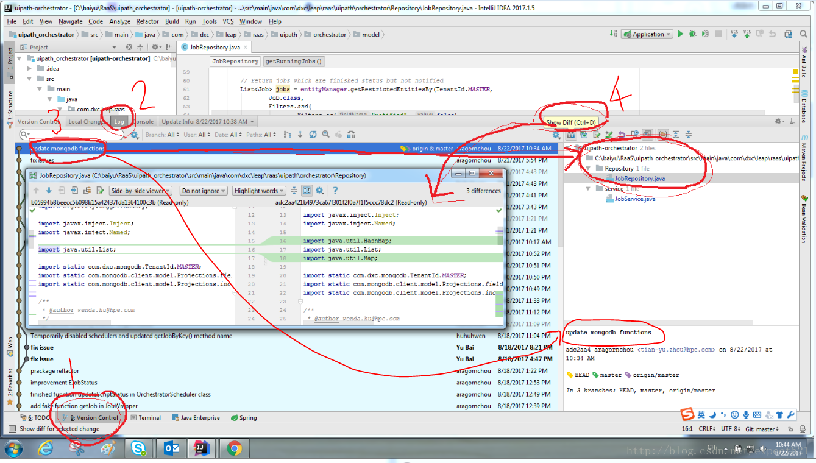The width and height of the screenshot is (816, 463).
Task: Open Skype from the taskbar
Action: click(x=138, y=449)
